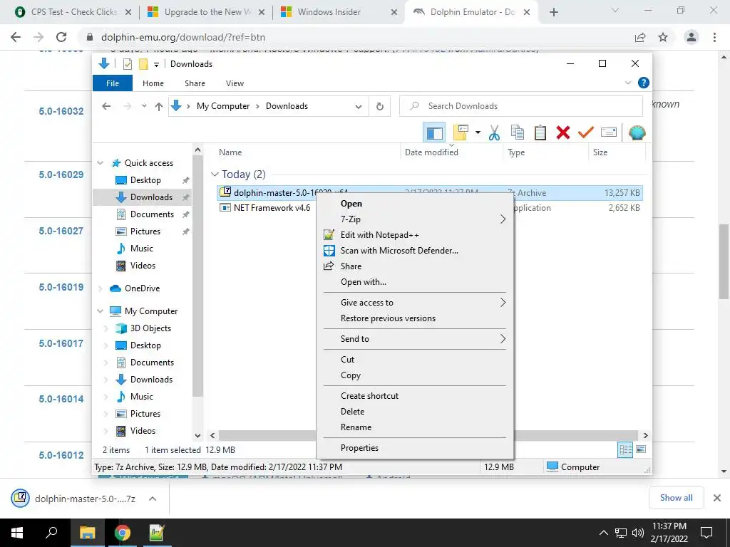Click the quick access new folder icon

[143, 63]
